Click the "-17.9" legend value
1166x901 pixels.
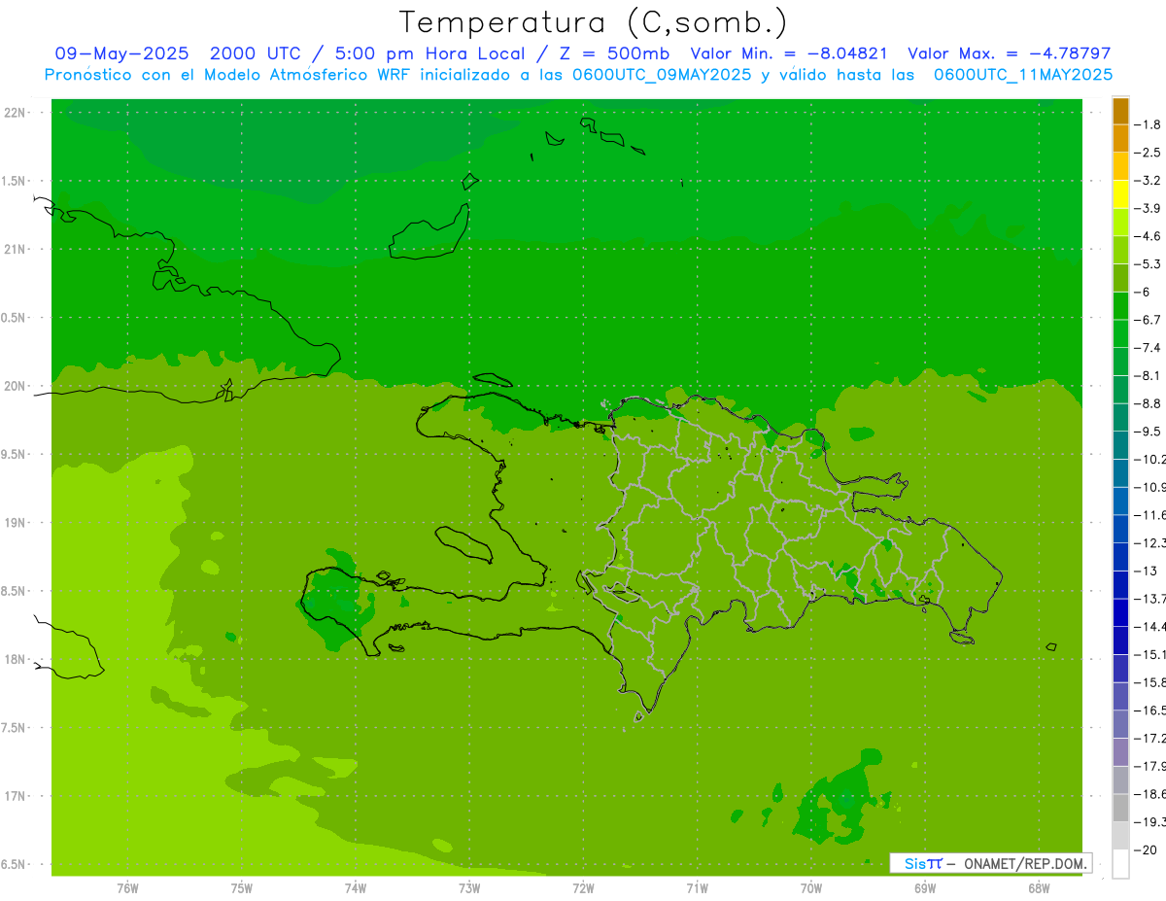1149,766
